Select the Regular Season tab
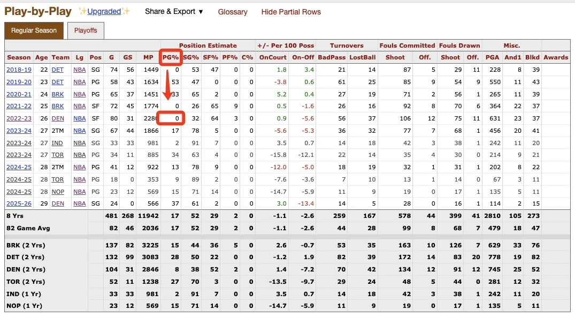 pyautogui.click(x=34, y=31)
